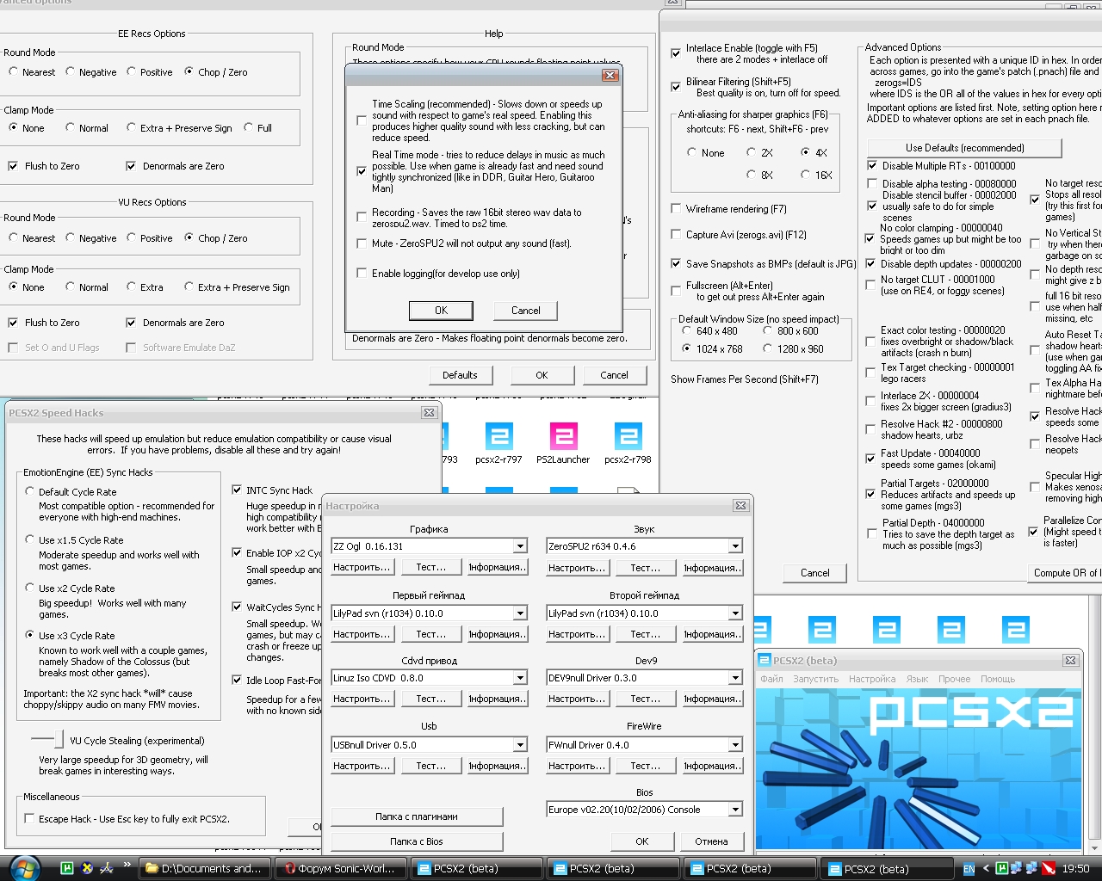Open the Настройка menu in PCSX2
The height and width of the screenshot is (881, 1102).
click(871, 679)
